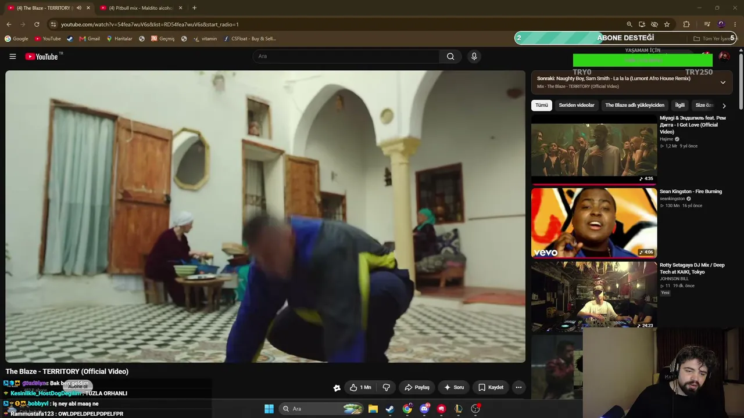Open the Sean Kingston Fire Burning thumbnail
This screenshot has width=744, height=418.
594,223
